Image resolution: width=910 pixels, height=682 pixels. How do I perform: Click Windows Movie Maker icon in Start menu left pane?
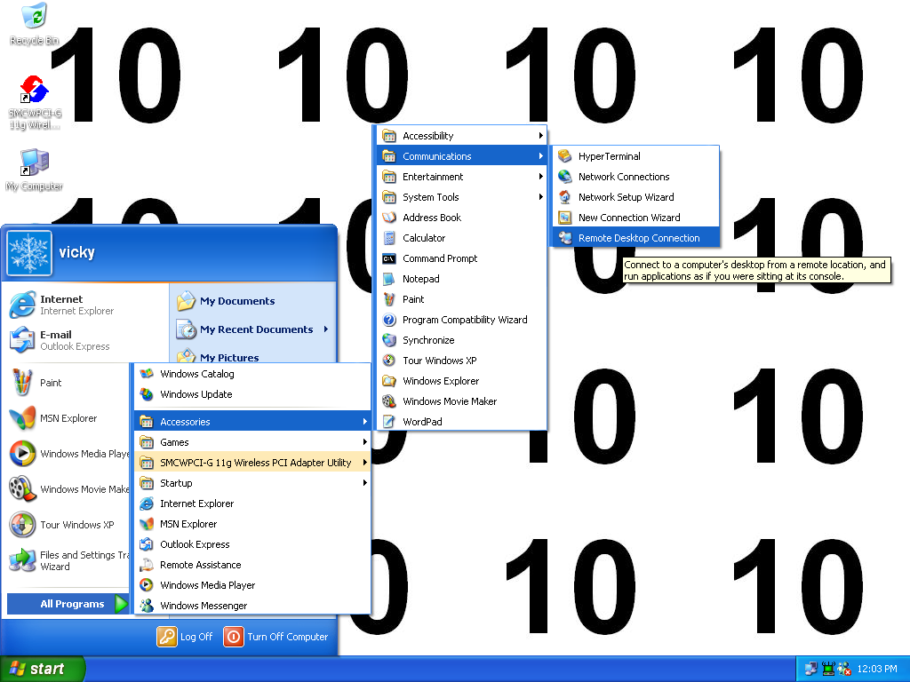[22, 489]
